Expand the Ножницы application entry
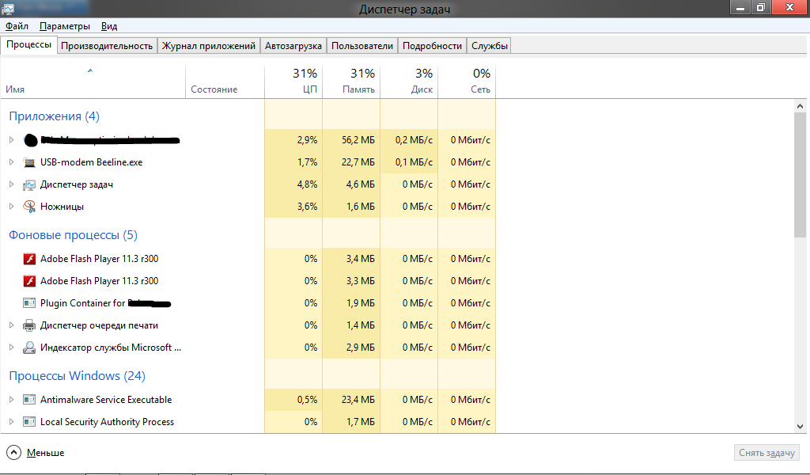 [11, 207]
